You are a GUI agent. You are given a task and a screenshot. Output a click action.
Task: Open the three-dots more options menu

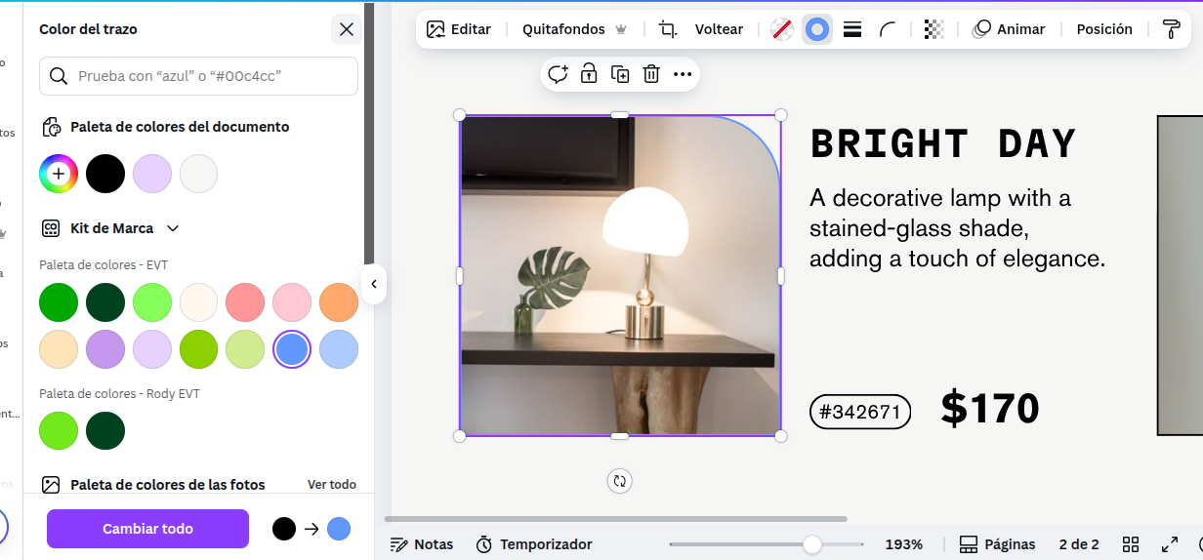click(x=683, y=74)
